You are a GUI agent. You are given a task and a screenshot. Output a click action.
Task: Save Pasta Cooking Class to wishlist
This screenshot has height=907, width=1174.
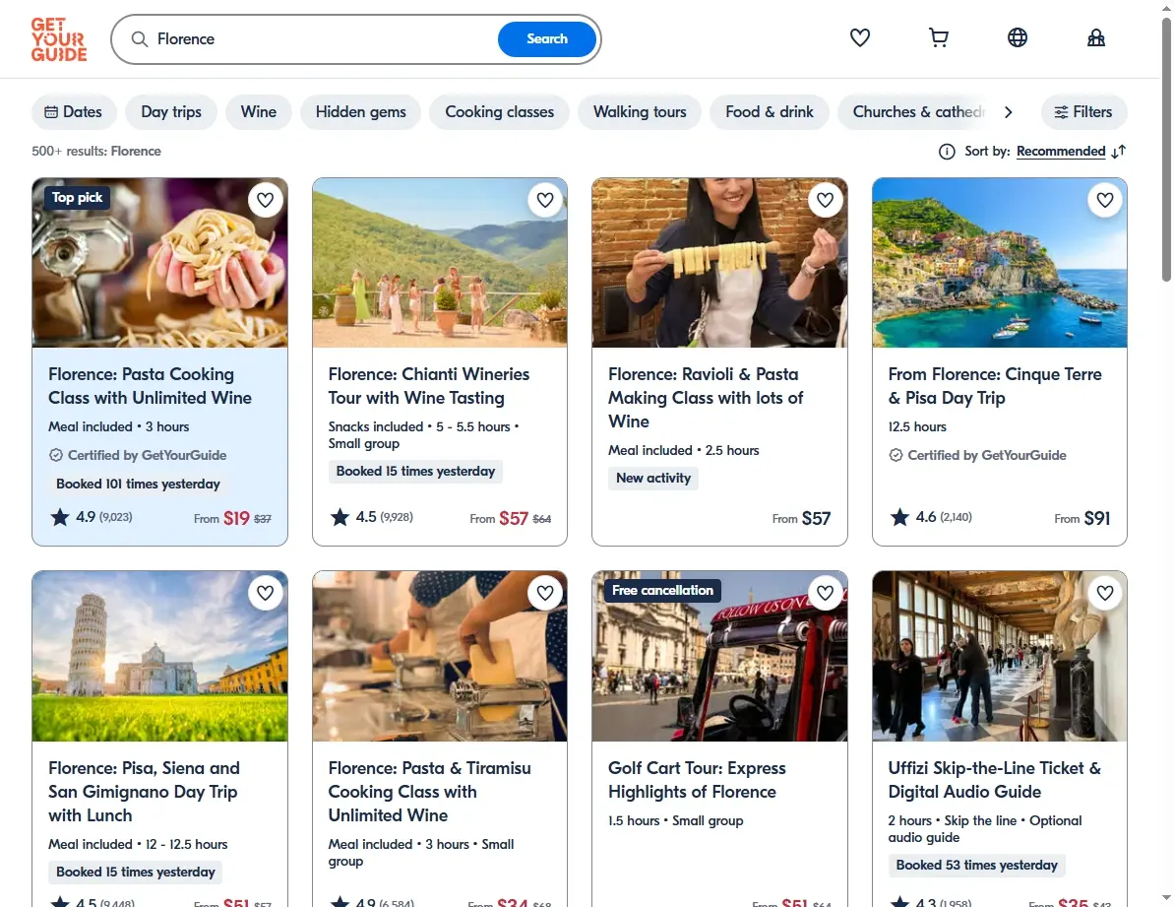click(265, 200)
